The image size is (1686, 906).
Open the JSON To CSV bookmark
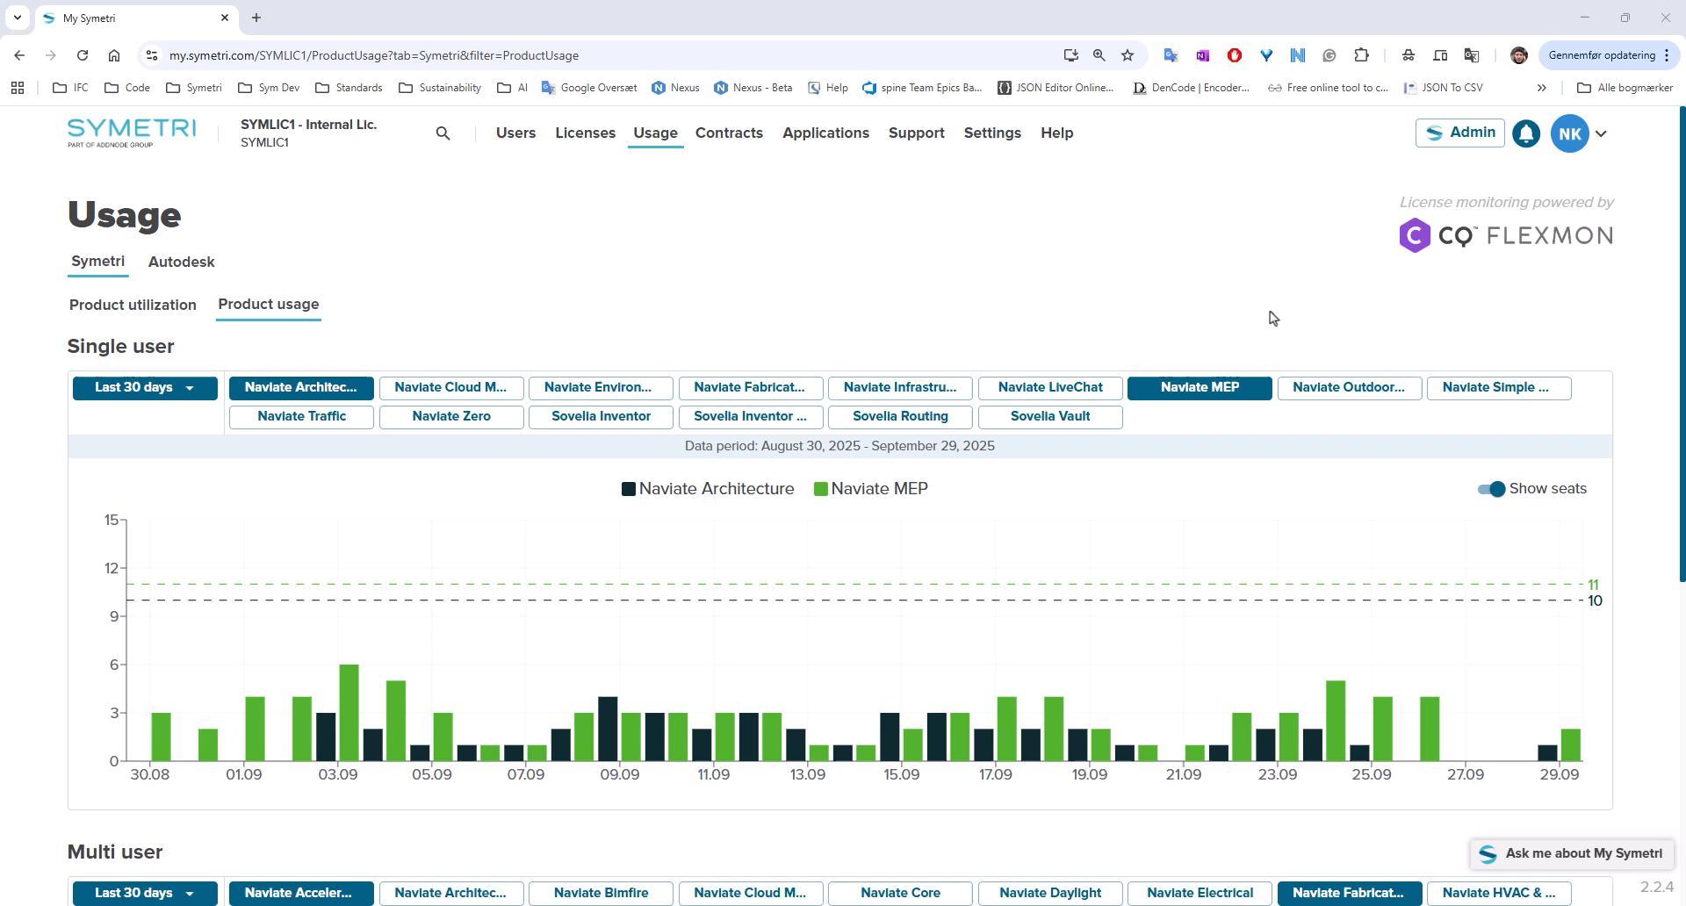[x=1443, y=88]
